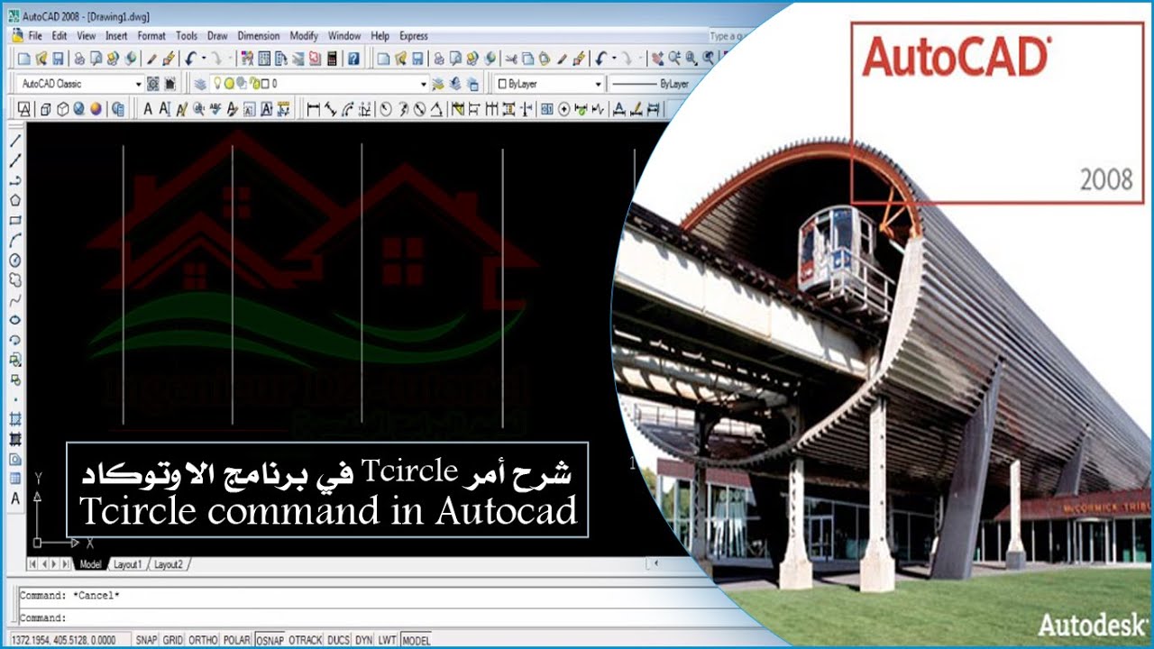Image resolution: width=1154 pixels, height=649 pixels.
Task: Click first-tab navigation arrow beside Model tab
Action: pyautogui.click(x=33, y=564)
